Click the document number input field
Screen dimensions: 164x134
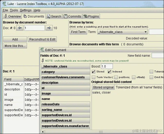click(34, 28)
